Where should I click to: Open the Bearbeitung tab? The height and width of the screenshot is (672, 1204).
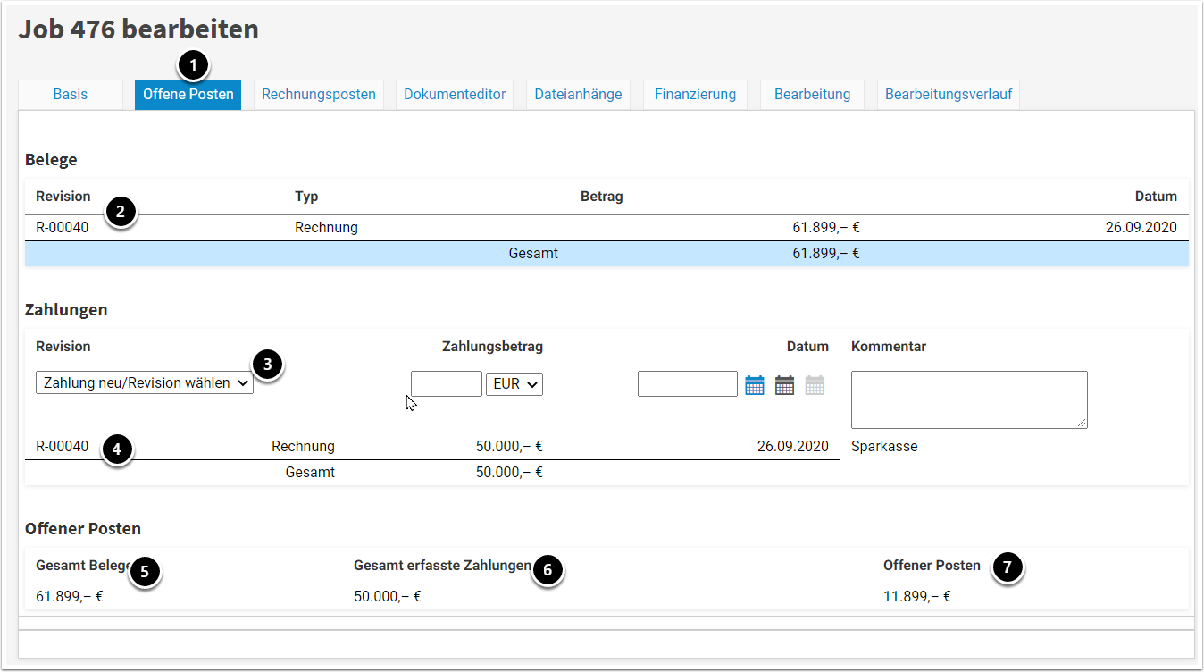(812, 94)
